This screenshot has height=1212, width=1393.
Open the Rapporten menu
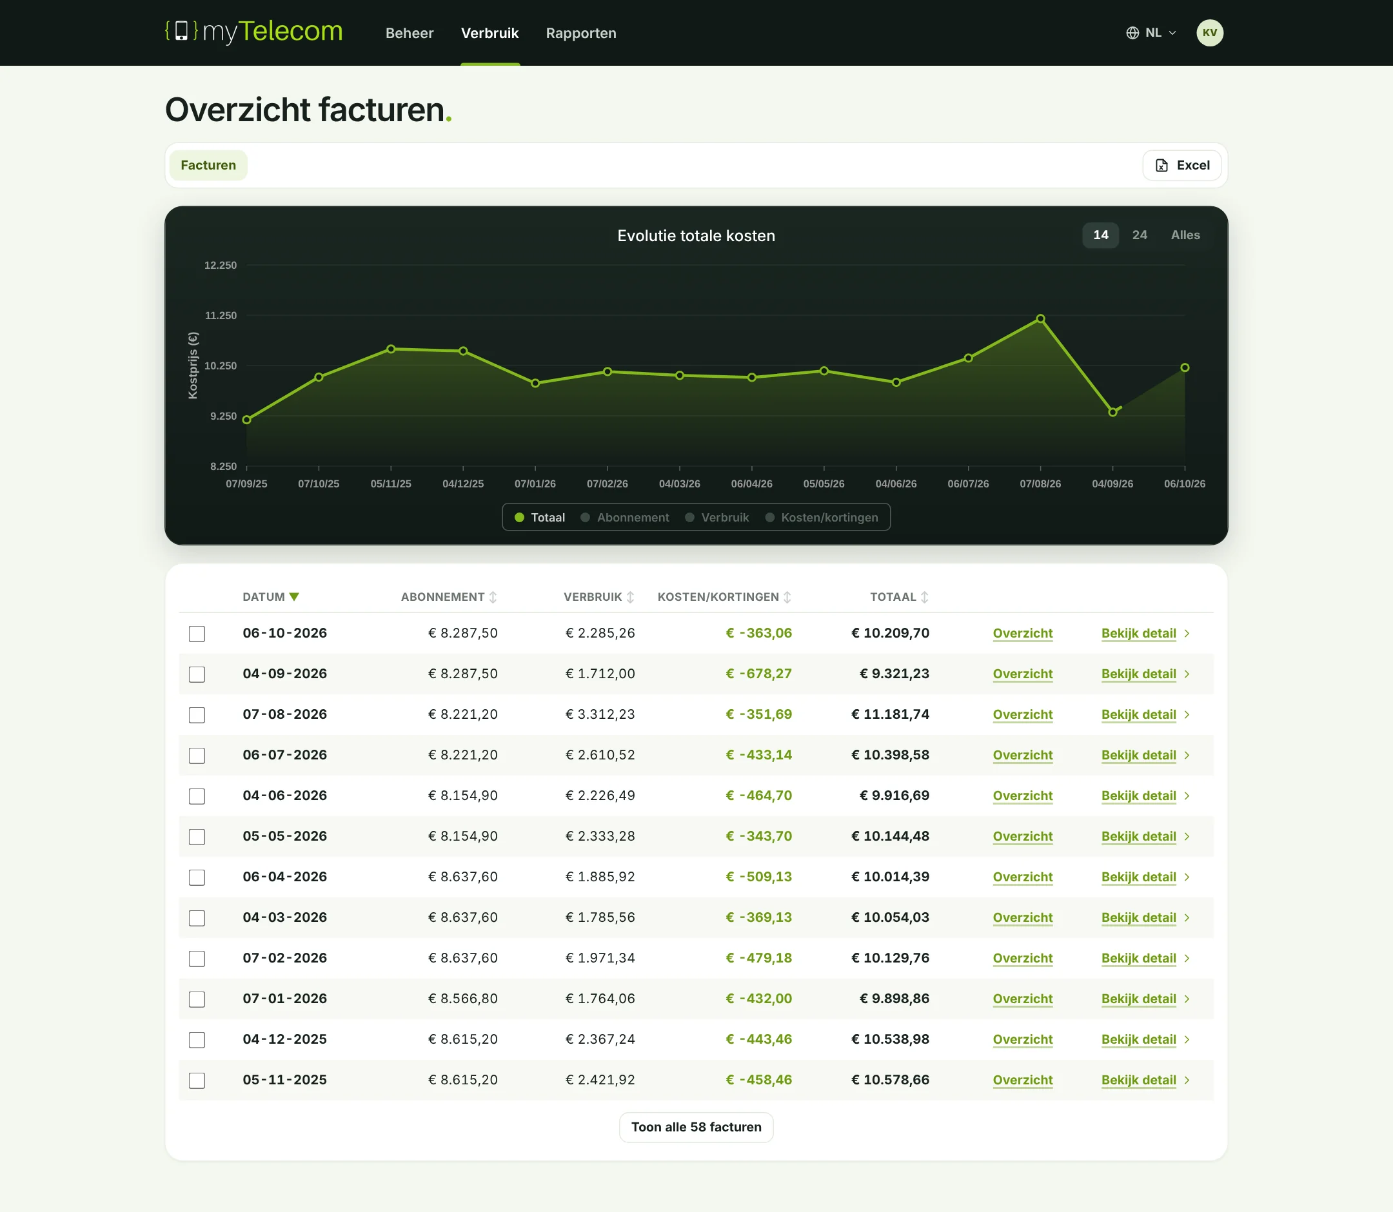[x=581, y=33]
